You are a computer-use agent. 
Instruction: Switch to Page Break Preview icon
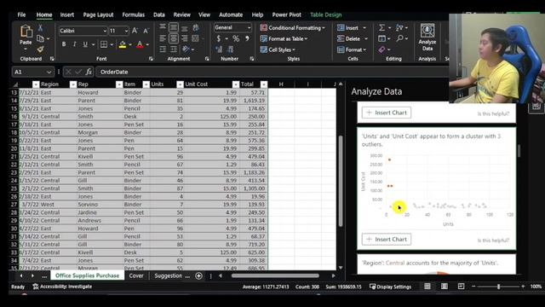(x=461, y=287)
